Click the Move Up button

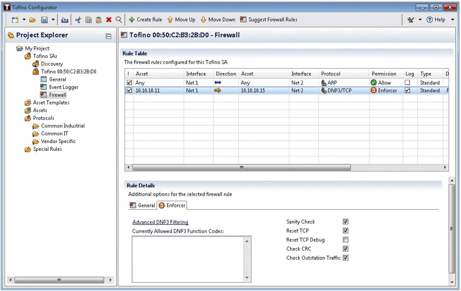(181, 20)
